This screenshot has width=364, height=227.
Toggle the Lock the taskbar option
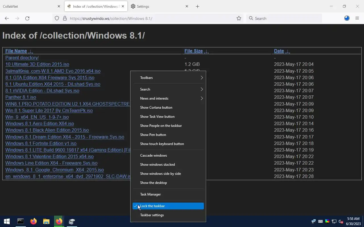(168, 206)
